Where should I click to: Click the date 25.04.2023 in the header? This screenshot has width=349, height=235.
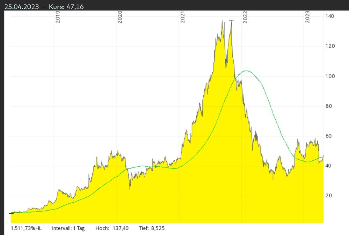(x=21, y=7)
